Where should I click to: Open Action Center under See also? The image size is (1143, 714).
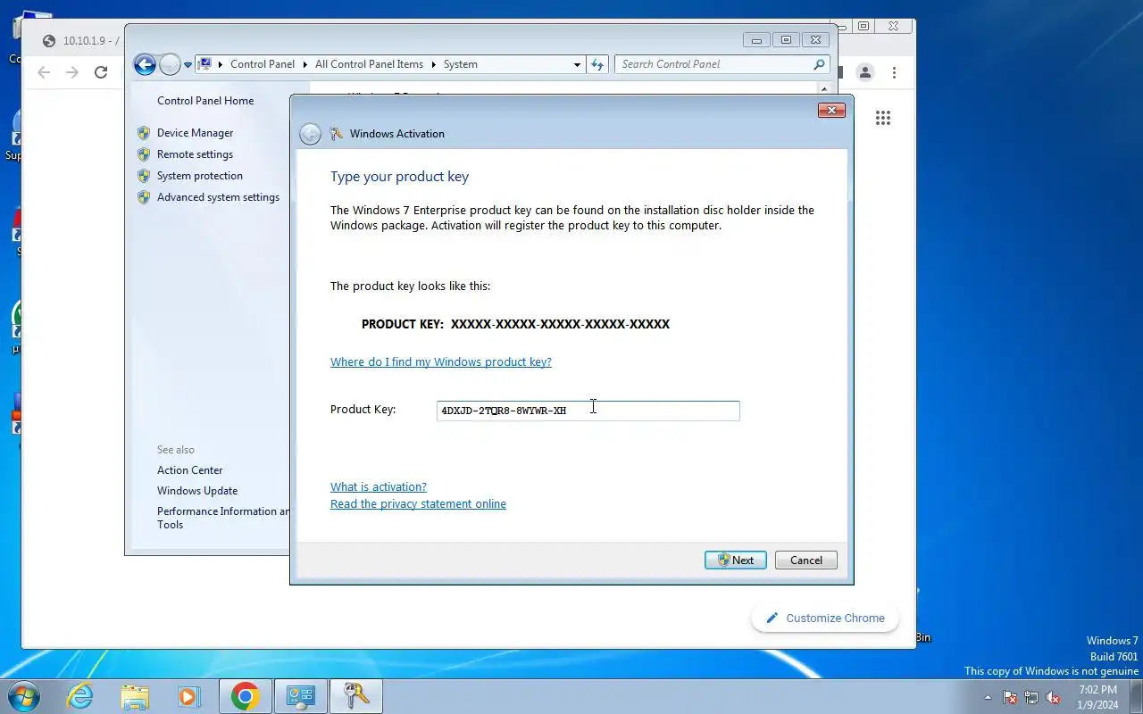tap(190, 470)
